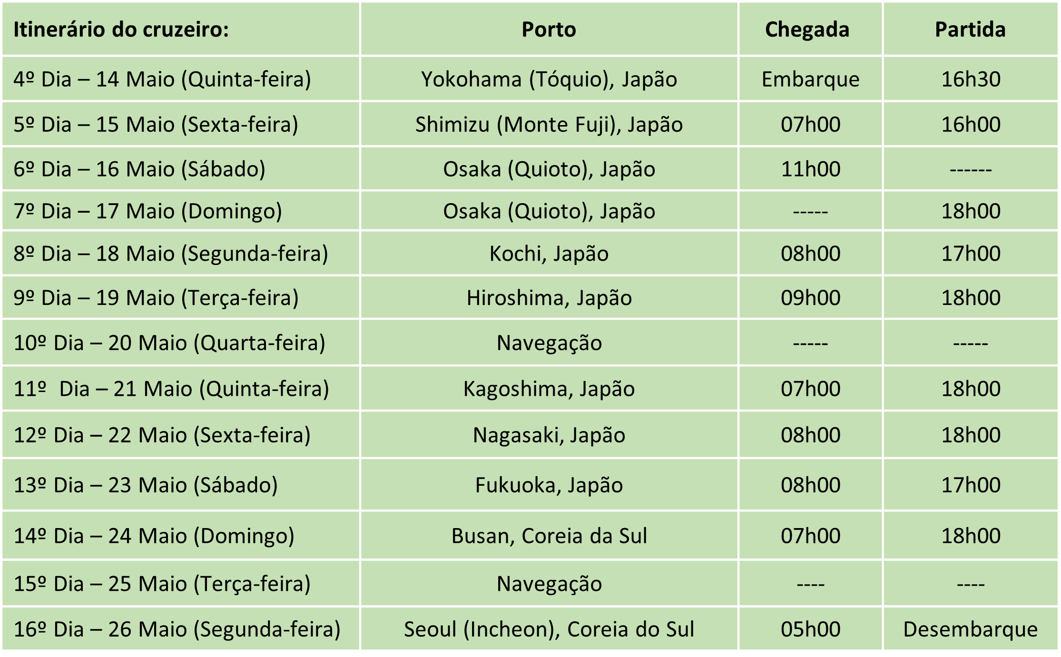Select the '7º Dia – 17 Maio (Domingo)' row label
1061x657 pixels.
click(147, 211)
